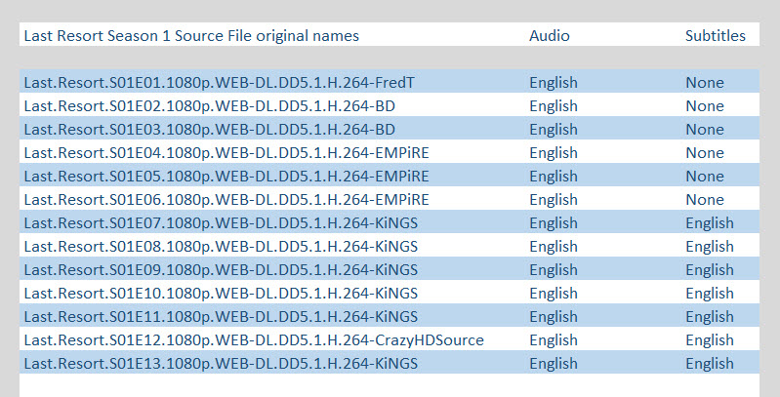Image resolution: width=780 pixels, height=397 pixels.
Task: Select the S01E02 BD file name
Action: click(210, 105)
